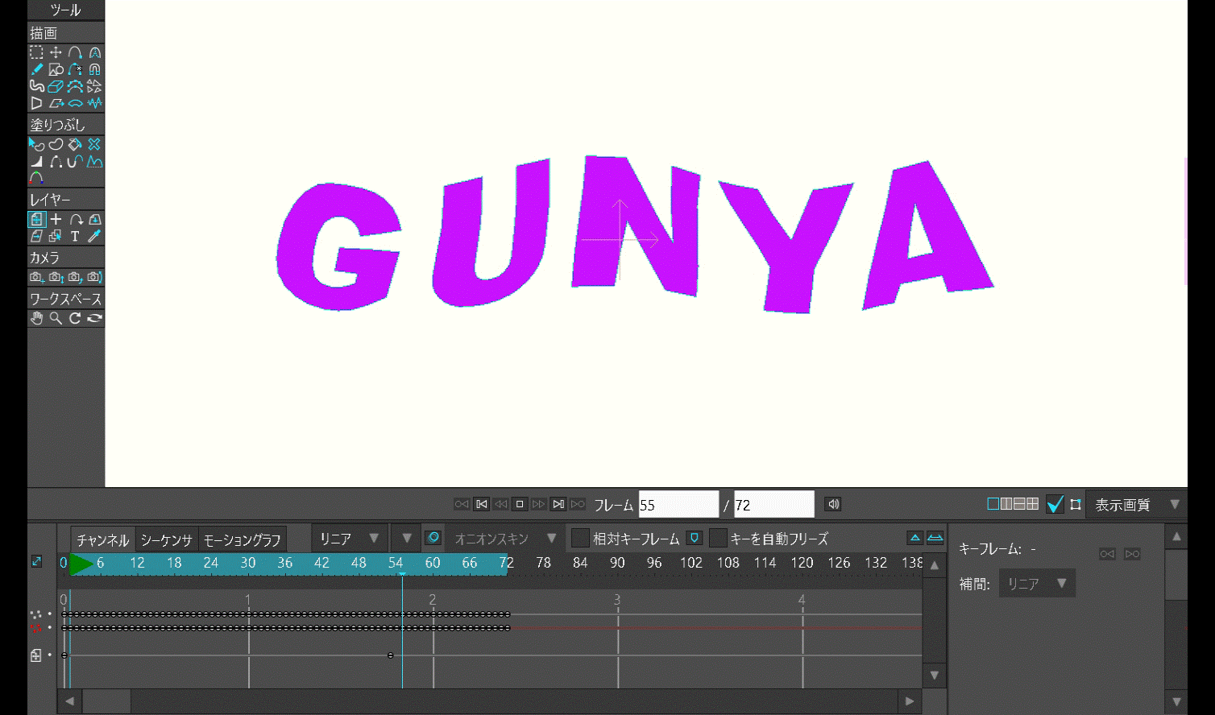Check the キーを自動フリーズ checkbox
This screenshot has width=1215, height=715.
718,538
